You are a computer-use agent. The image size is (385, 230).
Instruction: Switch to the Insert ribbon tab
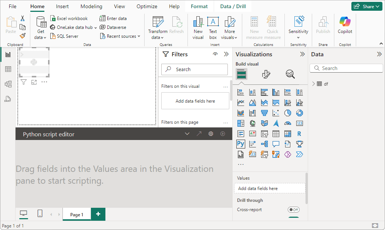click(x=62, y=6)
